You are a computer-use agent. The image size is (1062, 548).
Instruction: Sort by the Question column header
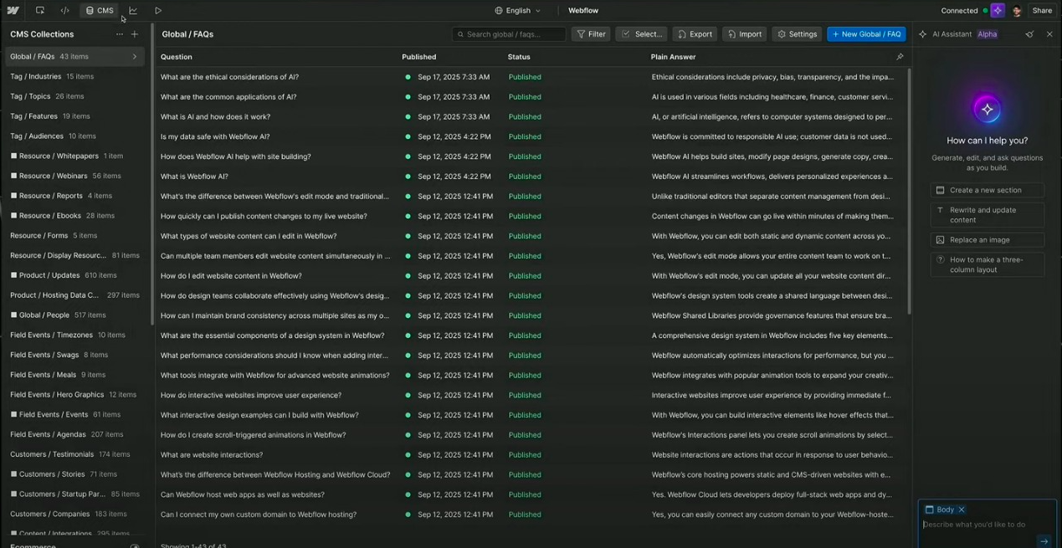pyautogui.click(x=176, y=57)
